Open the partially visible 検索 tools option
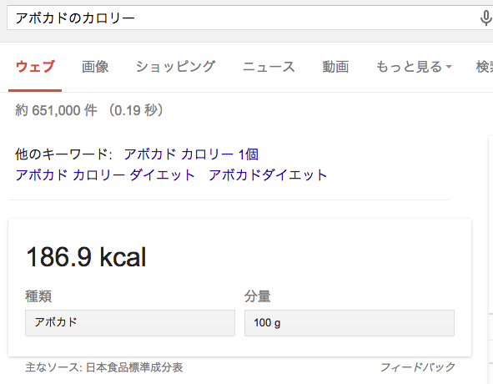This screenshot has width=493, height=384. (484, 67)
